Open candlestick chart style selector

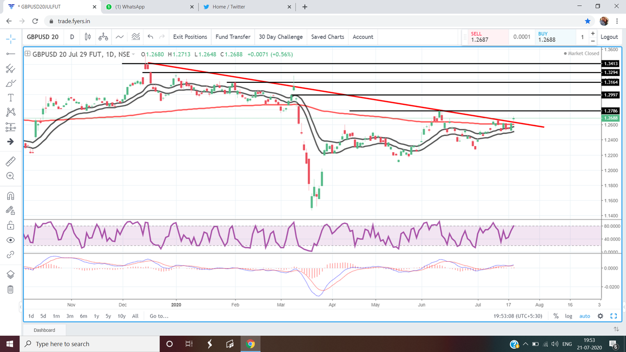click(x=88, y=37)
